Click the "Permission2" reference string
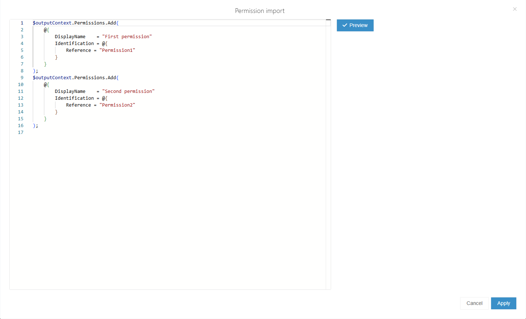 (x=117, y=105)
